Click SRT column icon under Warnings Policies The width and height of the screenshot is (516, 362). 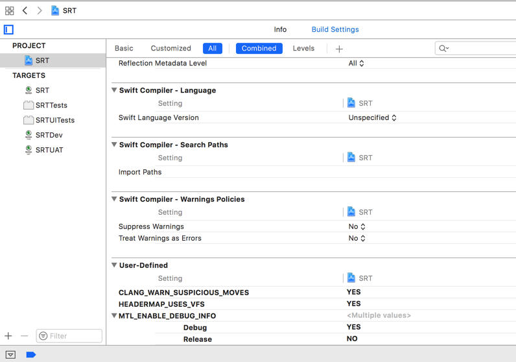coord(351,211)
